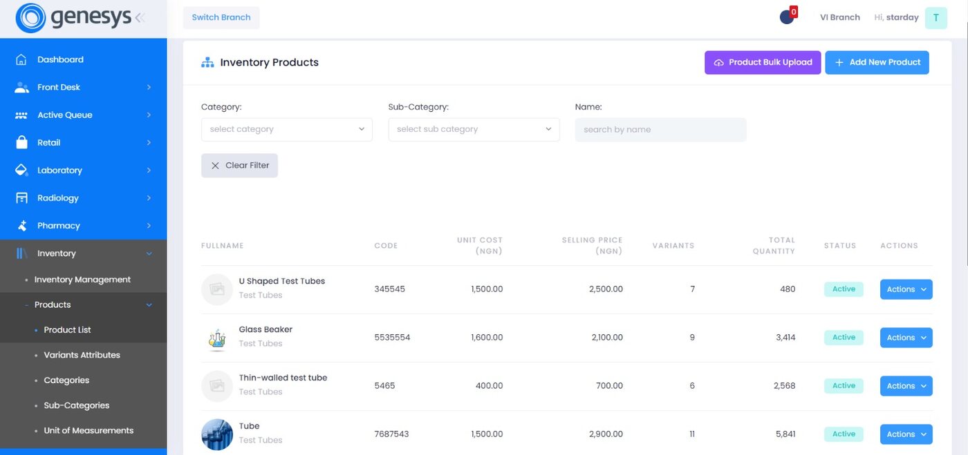Click the Thin-walled test tube name
This screenshot has height=455, width=968.
pos(283,378)
